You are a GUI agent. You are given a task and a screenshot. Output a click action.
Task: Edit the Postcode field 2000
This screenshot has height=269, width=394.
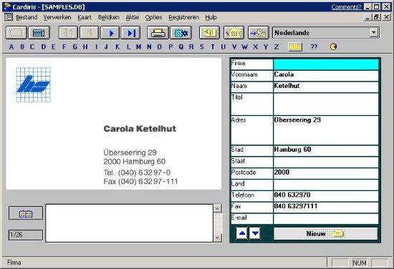click(x=326, y=173)
